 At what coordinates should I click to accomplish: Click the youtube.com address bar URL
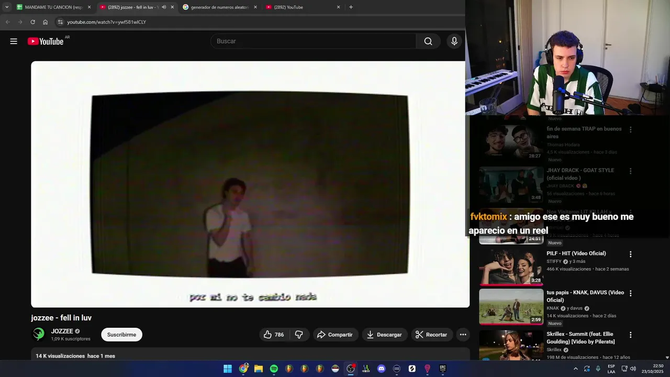(107, 22)
